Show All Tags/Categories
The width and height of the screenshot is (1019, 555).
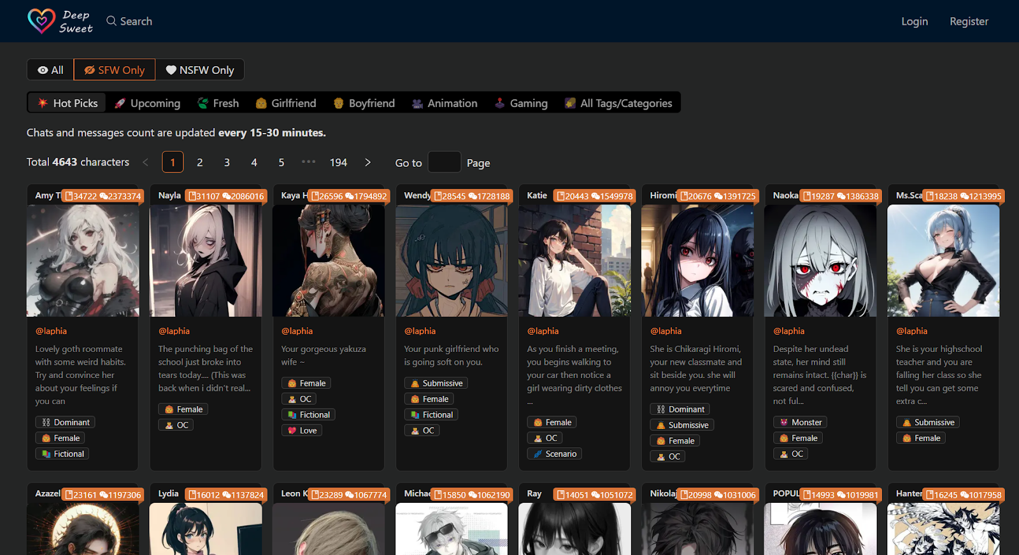point(618,103)
